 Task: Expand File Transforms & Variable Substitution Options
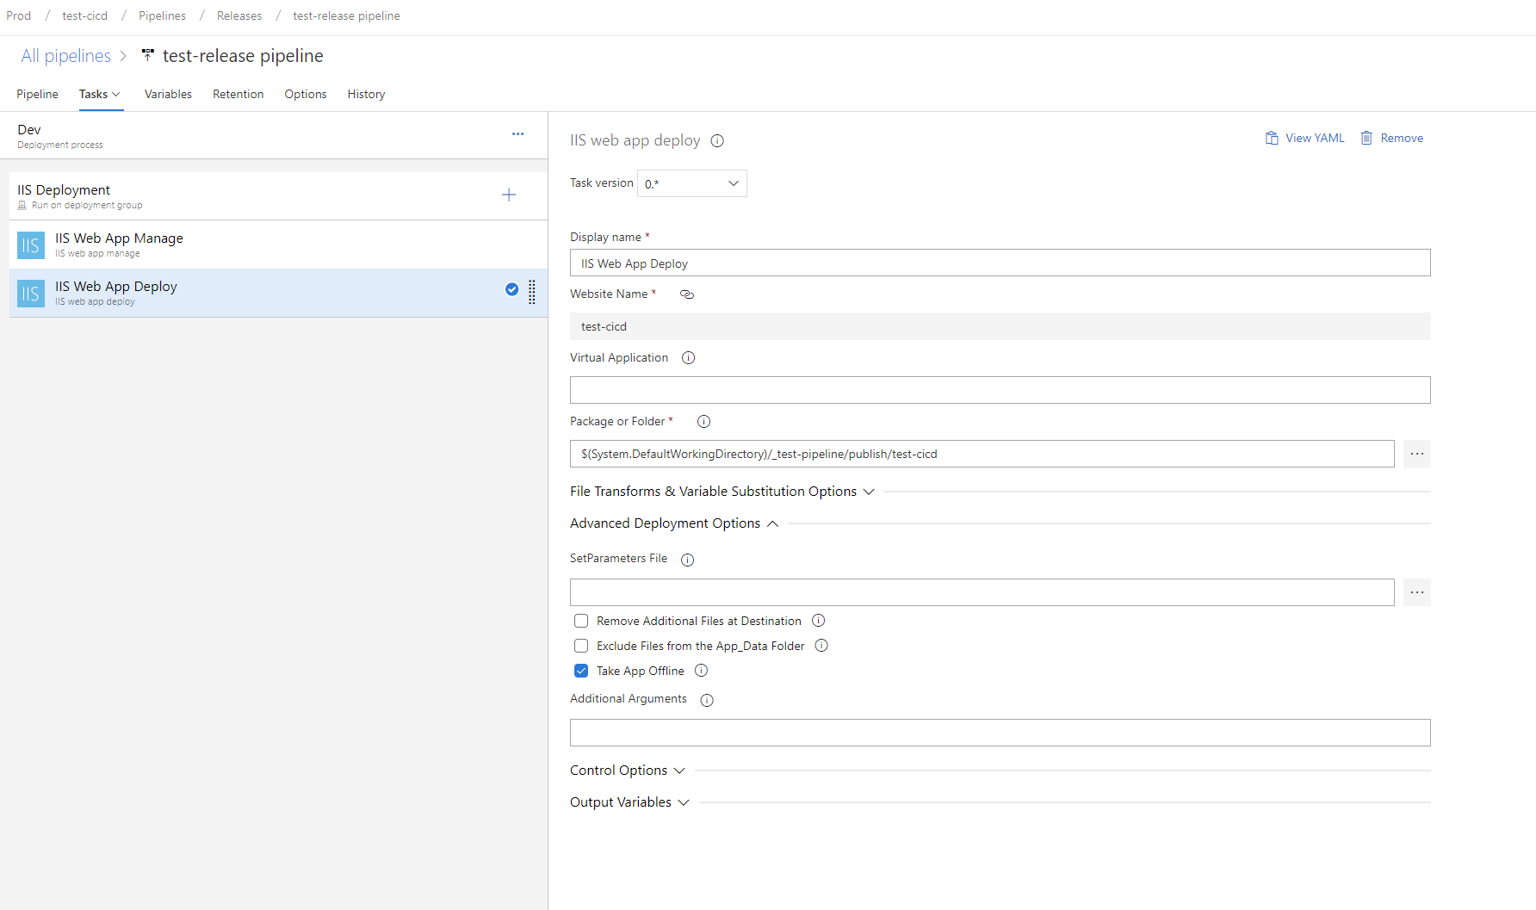tap(722, 492)
